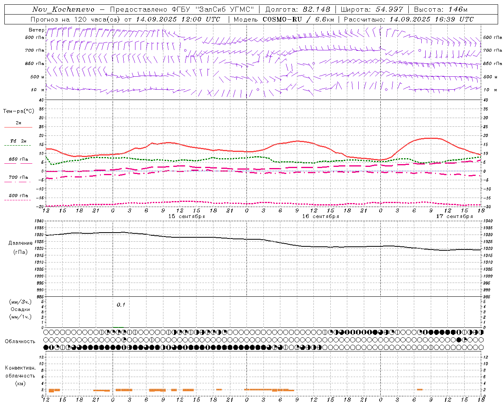Click the 'Тем-ра(°C)' temperature panel label
The width and height of the screenshot is (504, 403).
[x=19, y=111]
